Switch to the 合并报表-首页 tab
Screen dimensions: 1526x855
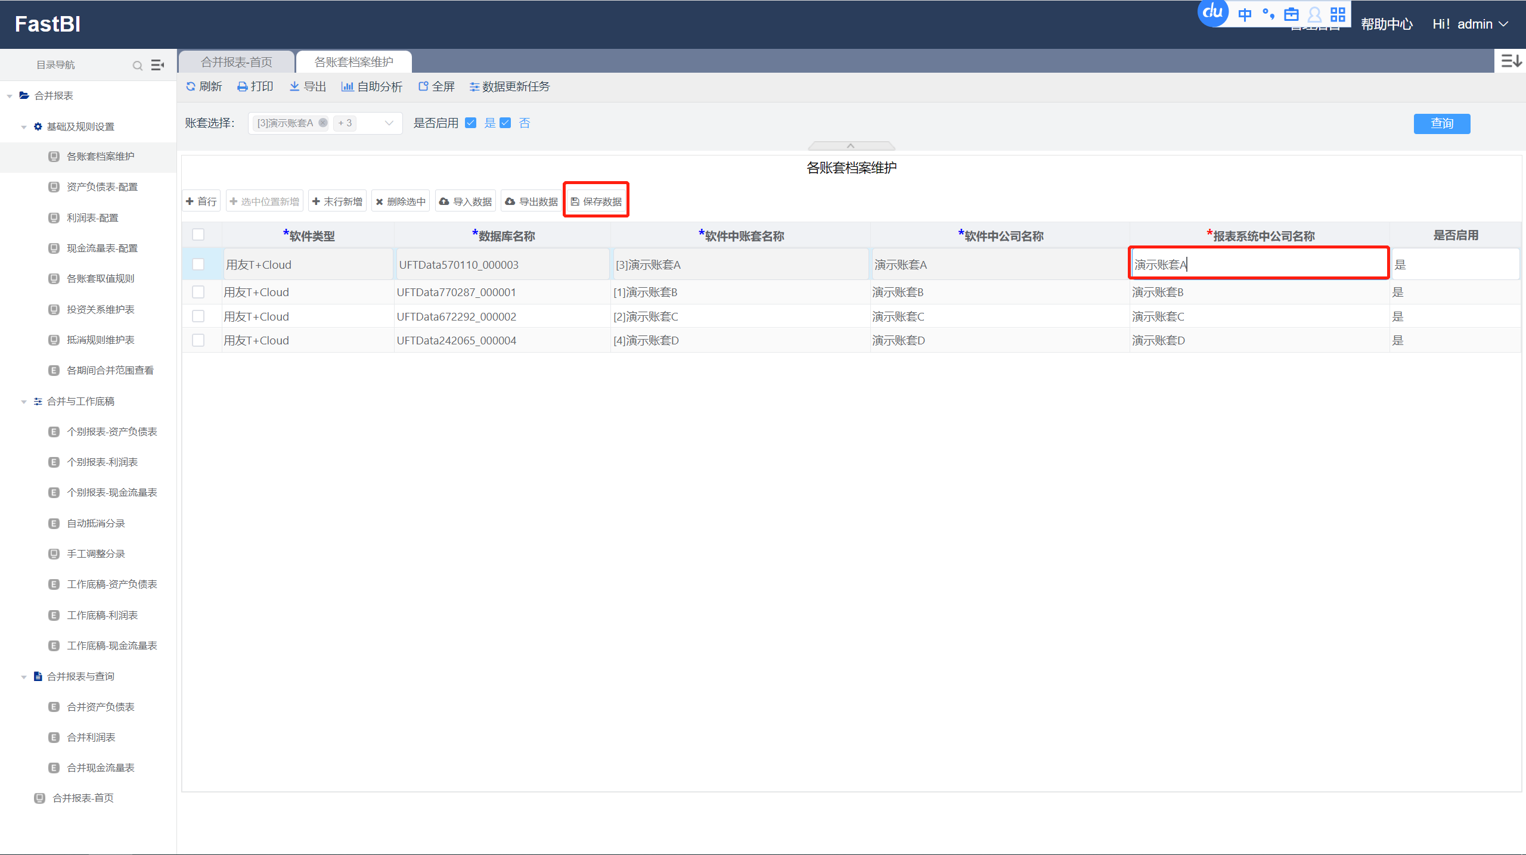pos(236,62)
